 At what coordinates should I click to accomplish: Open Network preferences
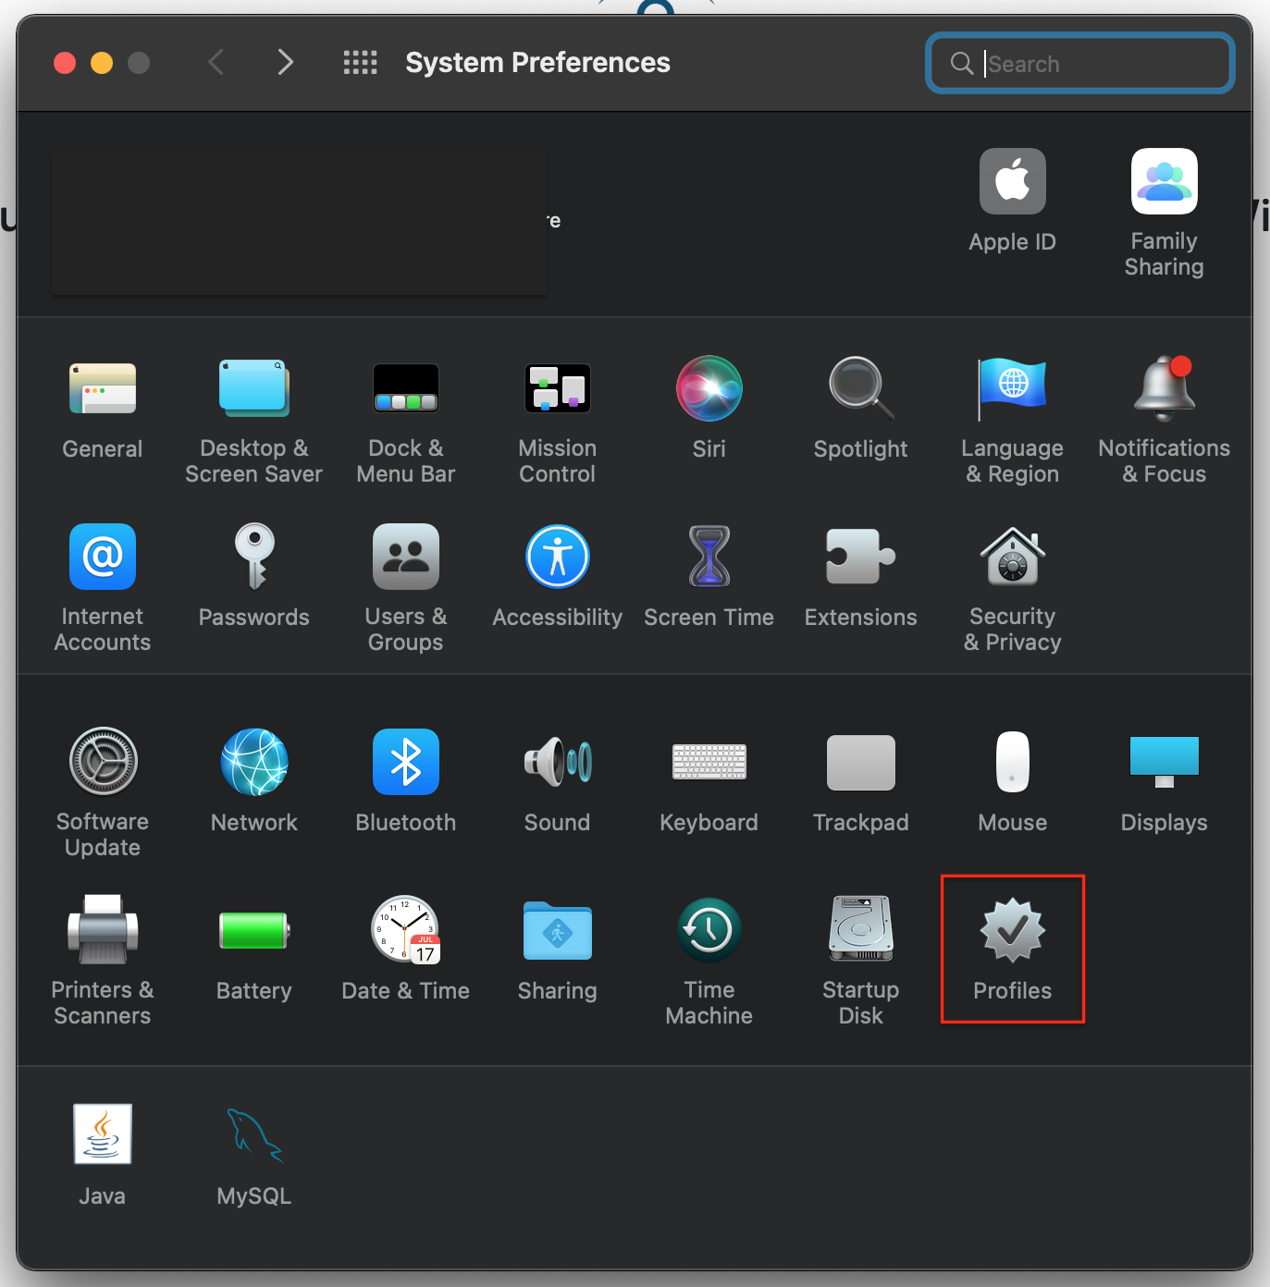253,762
